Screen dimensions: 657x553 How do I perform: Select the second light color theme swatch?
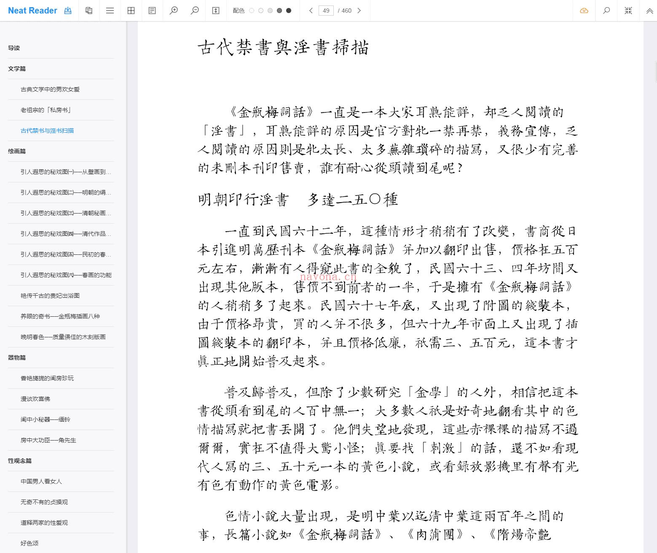click(x=261, y=11)
